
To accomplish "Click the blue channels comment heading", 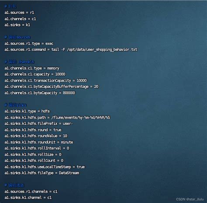I will coord(19,62).
